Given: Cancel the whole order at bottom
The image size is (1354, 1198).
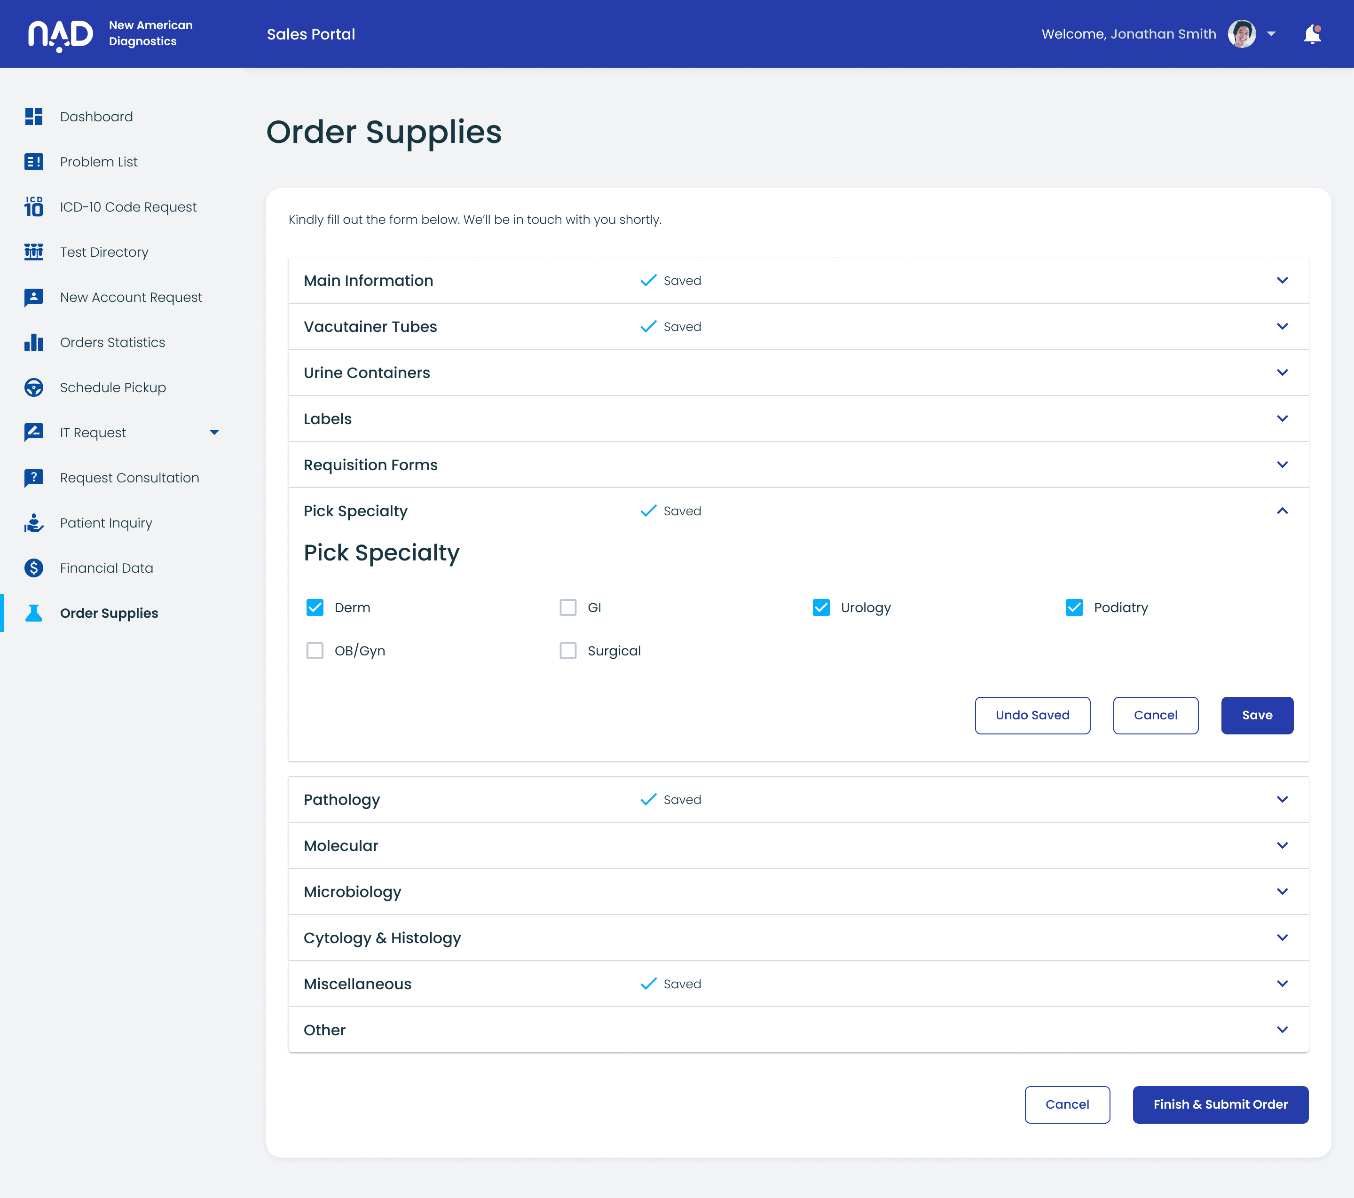Looking at the screenshot, I should (1067, 1104).
